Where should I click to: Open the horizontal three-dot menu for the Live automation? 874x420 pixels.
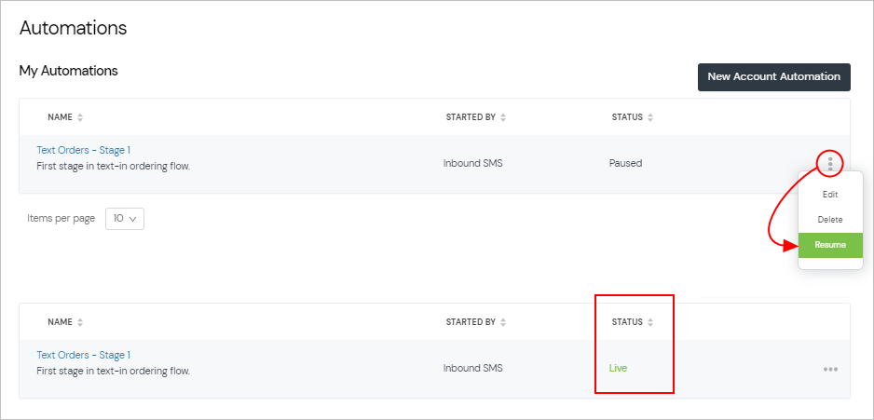pos(830,369)
